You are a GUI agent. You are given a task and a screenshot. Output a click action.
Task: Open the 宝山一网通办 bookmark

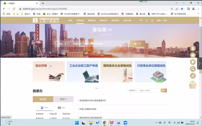coord(51,14)
